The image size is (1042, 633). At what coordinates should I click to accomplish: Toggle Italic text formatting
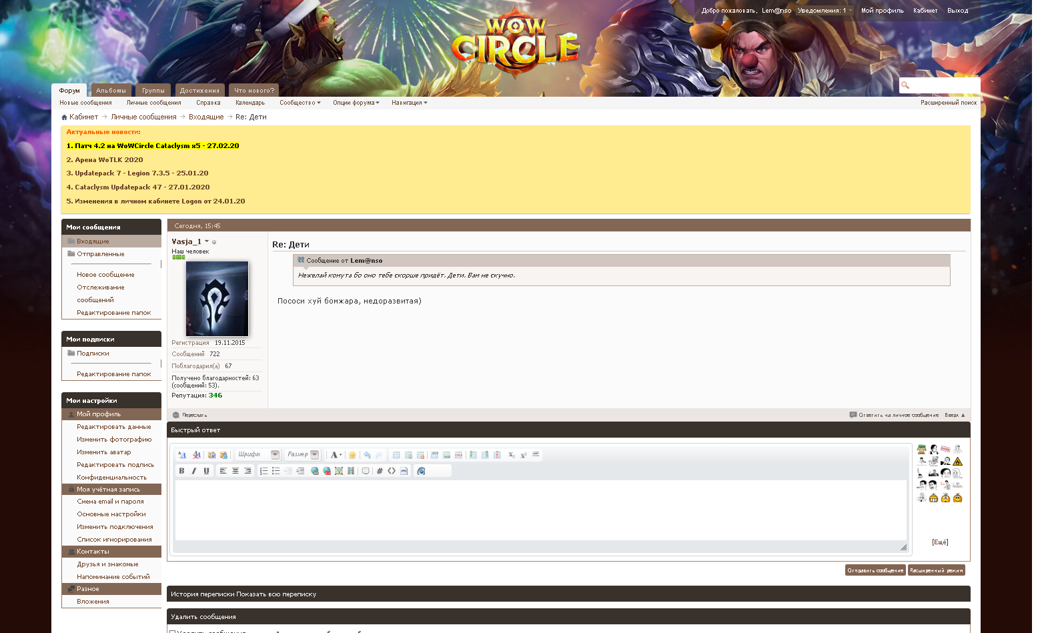click(194, 471)
